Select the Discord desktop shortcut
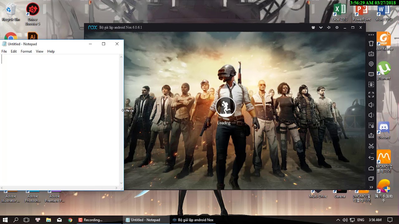This screenshot has height=224, width=399. pyautogui.click(x=384, y=130)
